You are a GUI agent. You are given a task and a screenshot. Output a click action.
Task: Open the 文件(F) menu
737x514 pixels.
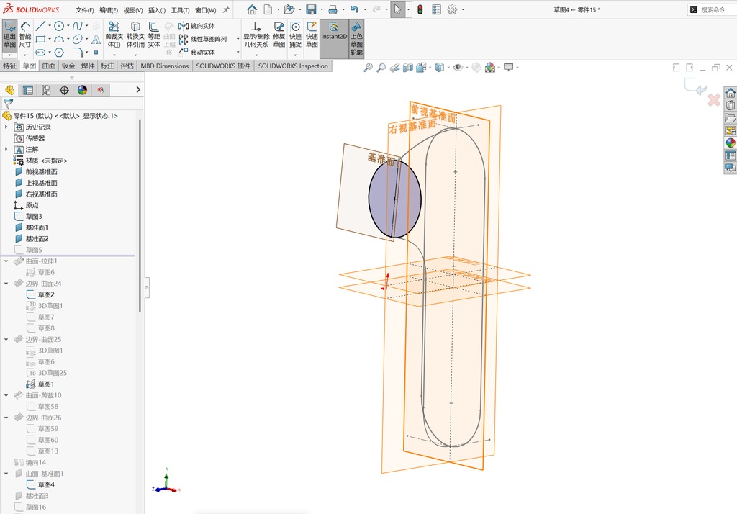coord(85,10)
